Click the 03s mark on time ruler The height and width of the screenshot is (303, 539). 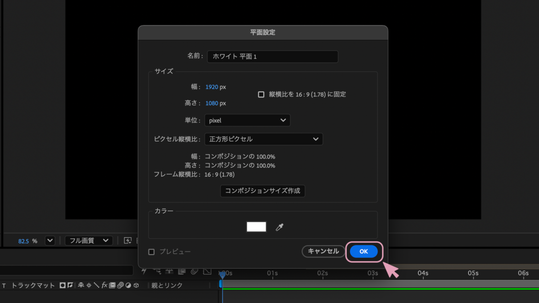pyautogui.click(x=373, y=273)
